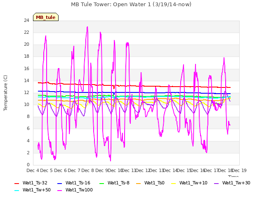The image size is (264, 198).
Task: Click the Dec 19 x-axis label
Action: [x=239, y=170]
